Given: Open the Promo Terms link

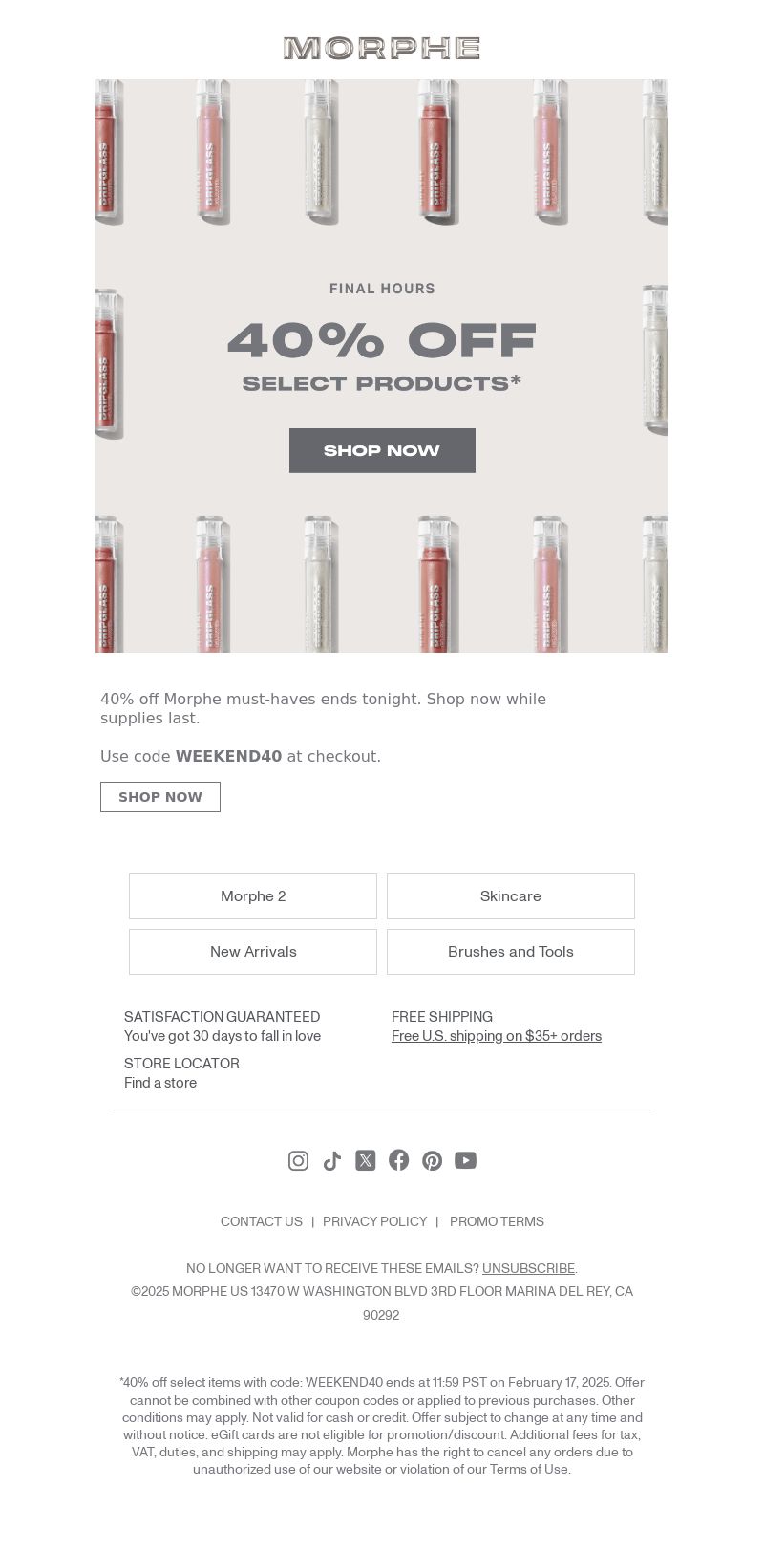Looking at the screenshot, I should (x=497, y=1221).
